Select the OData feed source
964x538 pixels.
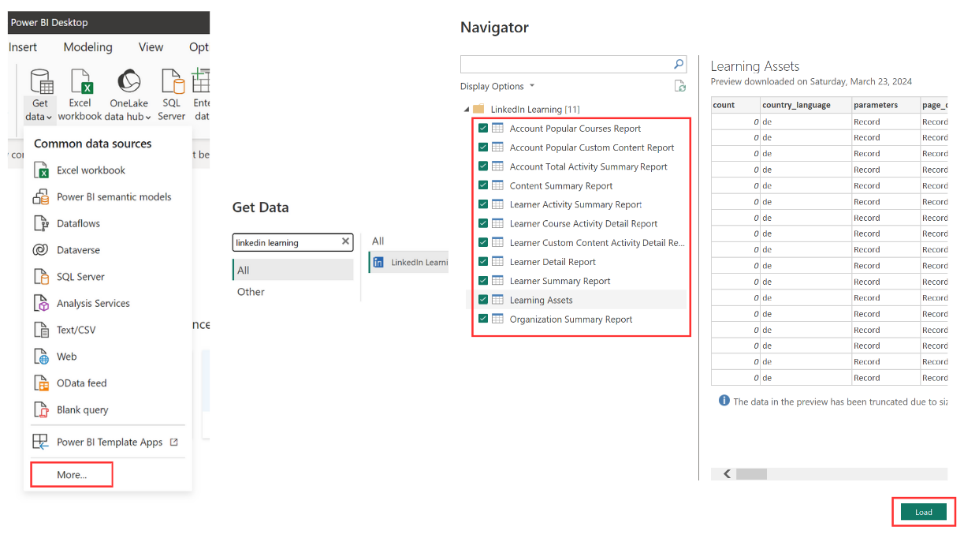coord(81,383)
